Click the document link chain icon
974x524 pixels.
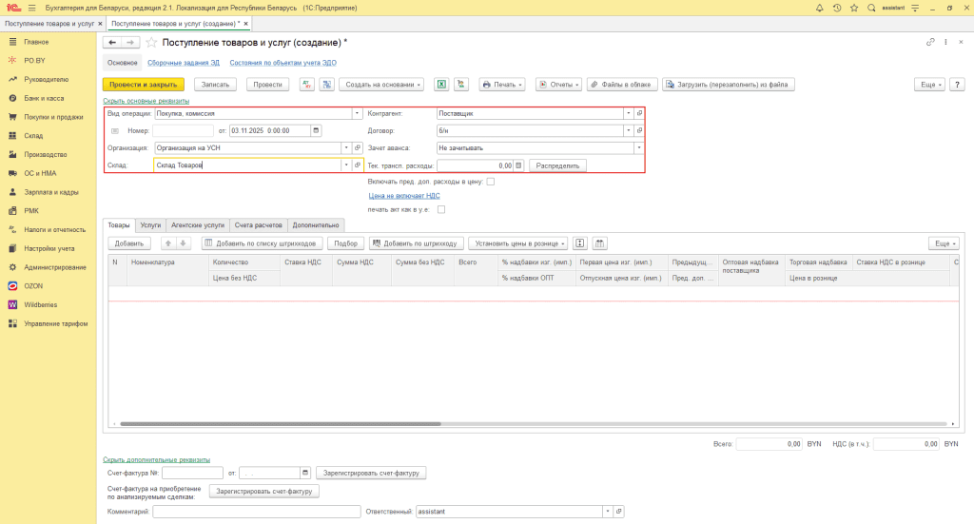[x=929, y=43]
